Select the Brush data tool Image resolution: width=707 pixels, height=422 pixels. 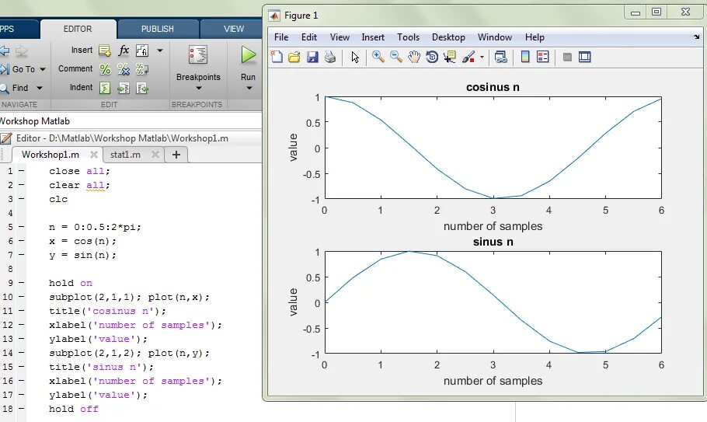[468, 57]
